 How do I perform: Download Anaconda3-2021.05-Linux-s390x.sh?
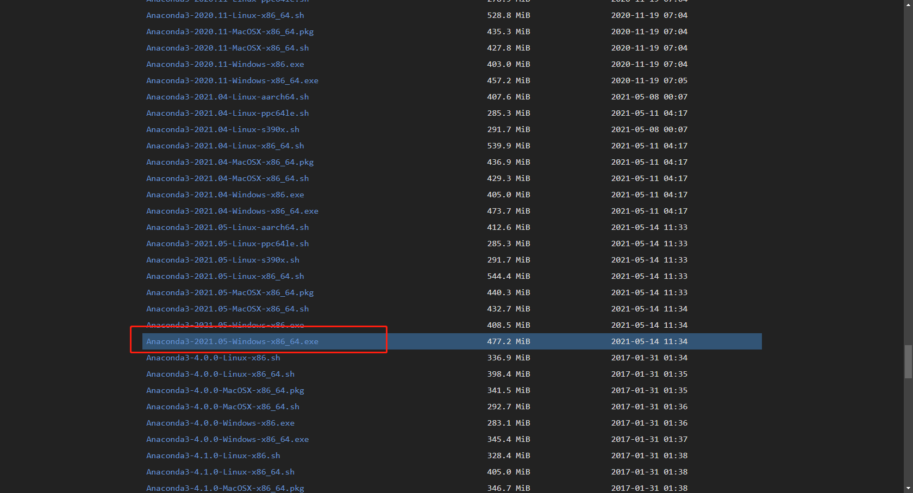(x=223, y=260)
